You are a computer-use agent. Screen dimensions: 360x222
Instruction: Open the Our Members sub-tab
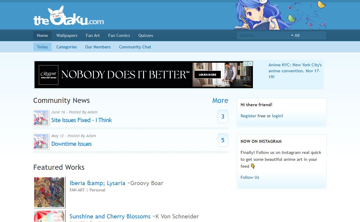point(98,47)
